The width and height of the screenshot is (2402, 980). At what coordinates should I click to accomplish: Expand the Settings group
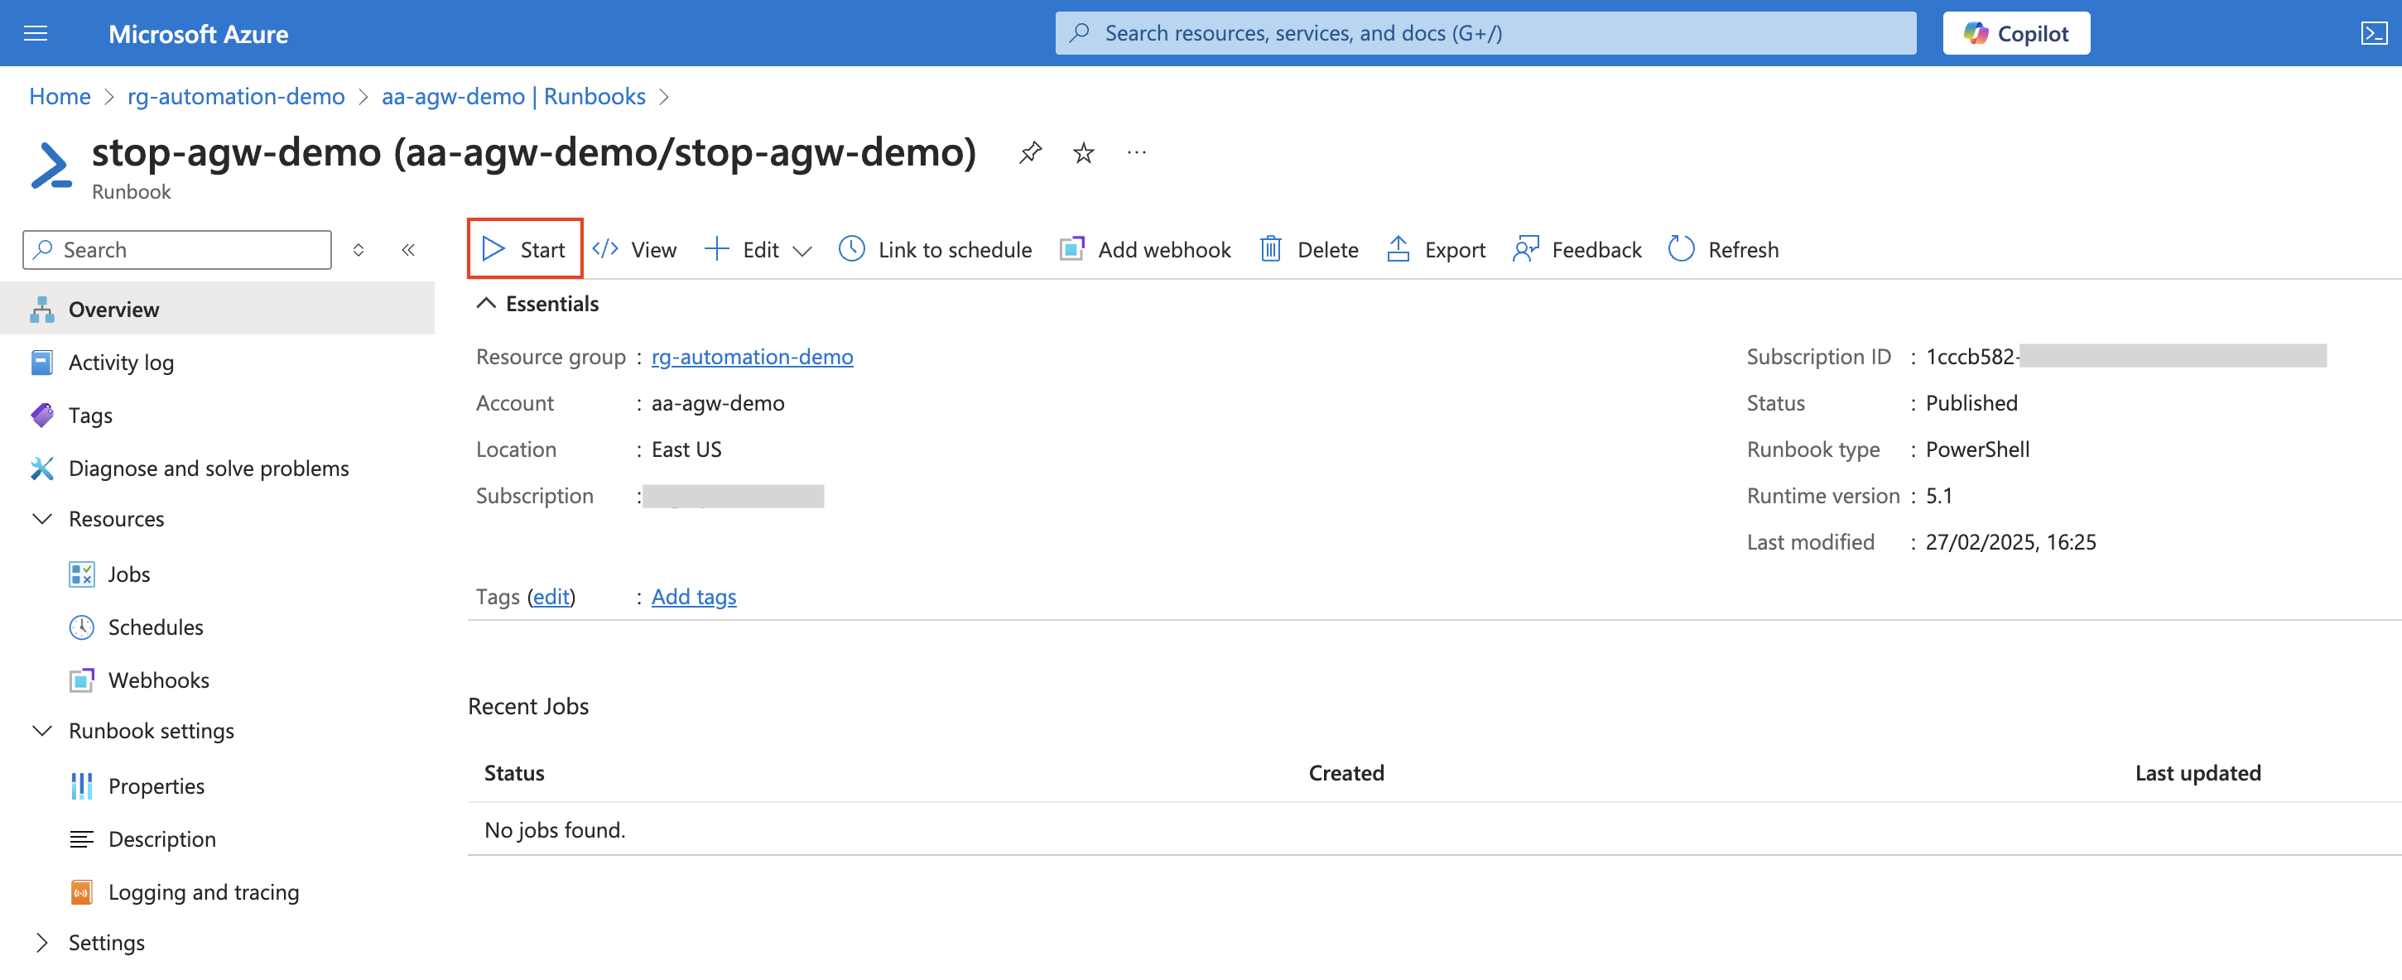[x=42, y=943]
